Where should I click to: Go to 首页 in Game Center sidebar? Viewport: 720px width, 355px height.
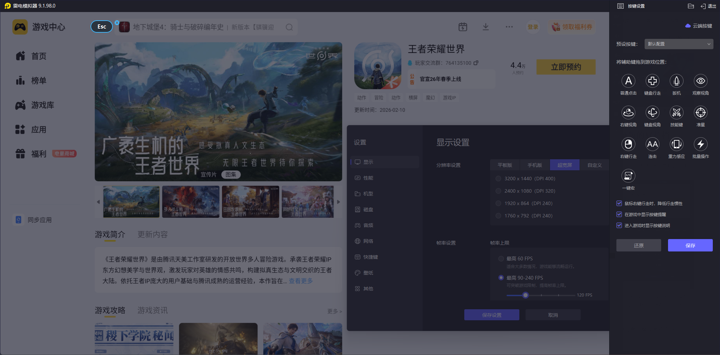click(x=31, y=56)
